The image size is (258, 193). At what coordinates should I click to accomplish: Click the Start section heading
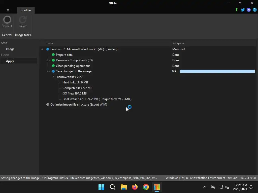(x=4, y=43)
